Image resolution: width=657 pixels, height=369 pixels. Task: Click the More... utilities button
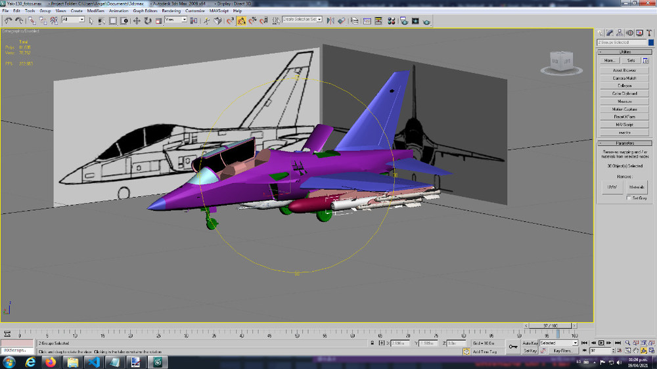[x=609, y=60]
